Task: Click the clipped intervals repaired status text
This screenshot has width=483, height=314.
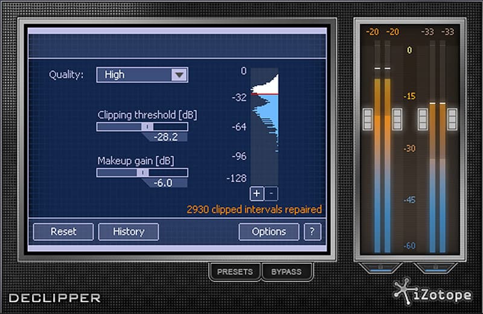Action: coord(254,210)
